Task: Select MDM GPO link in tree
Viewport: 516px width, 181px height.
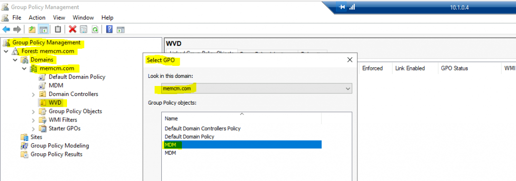Action: (x=56, y=85)
